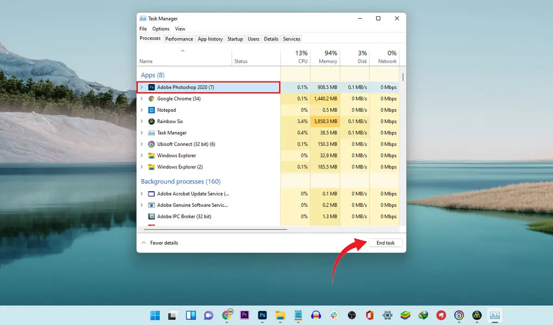Screen dimensions: 553x325
Task: Open the Options menu
Action: pyautogui.click(x=161, y=29)
